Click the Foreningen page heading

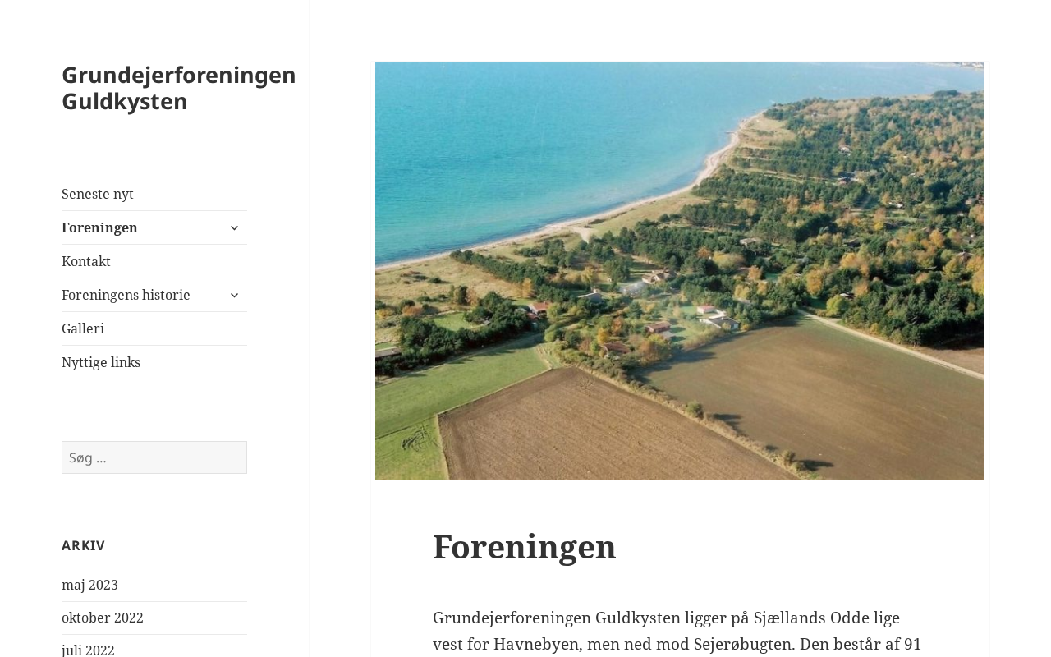[525, 546]
